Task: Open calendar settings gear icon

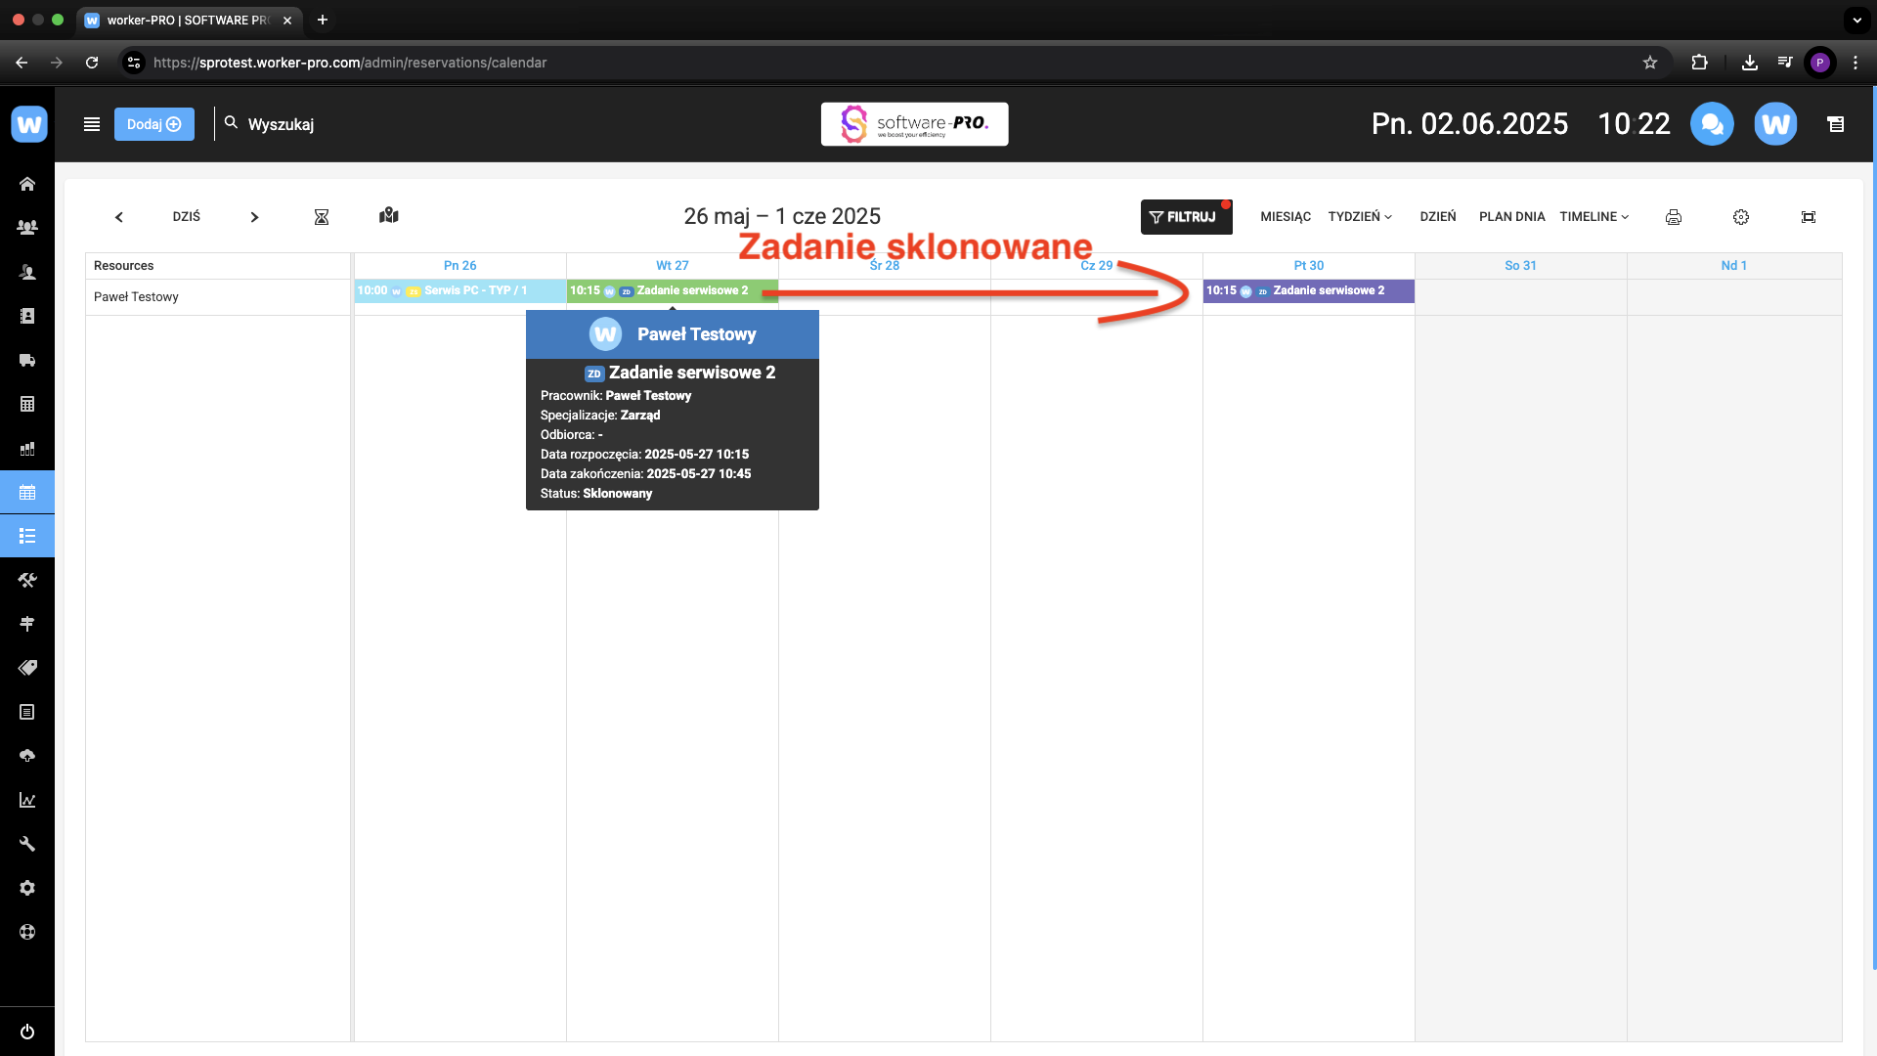Action: pos(1741,217)
